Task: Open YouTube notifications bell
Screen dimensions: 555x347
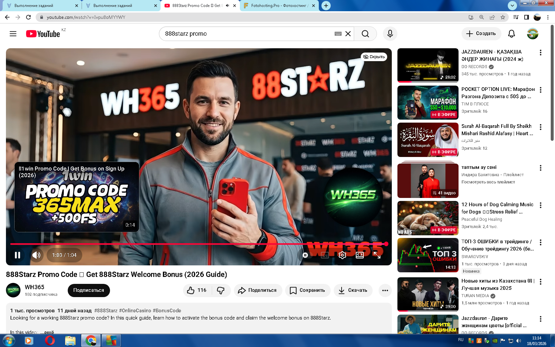Action: [511, 34]
